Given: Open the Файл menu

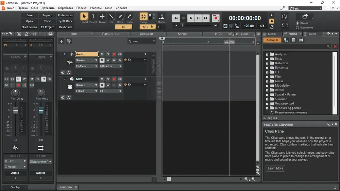Looking at the screenshot, I should 11,8.
